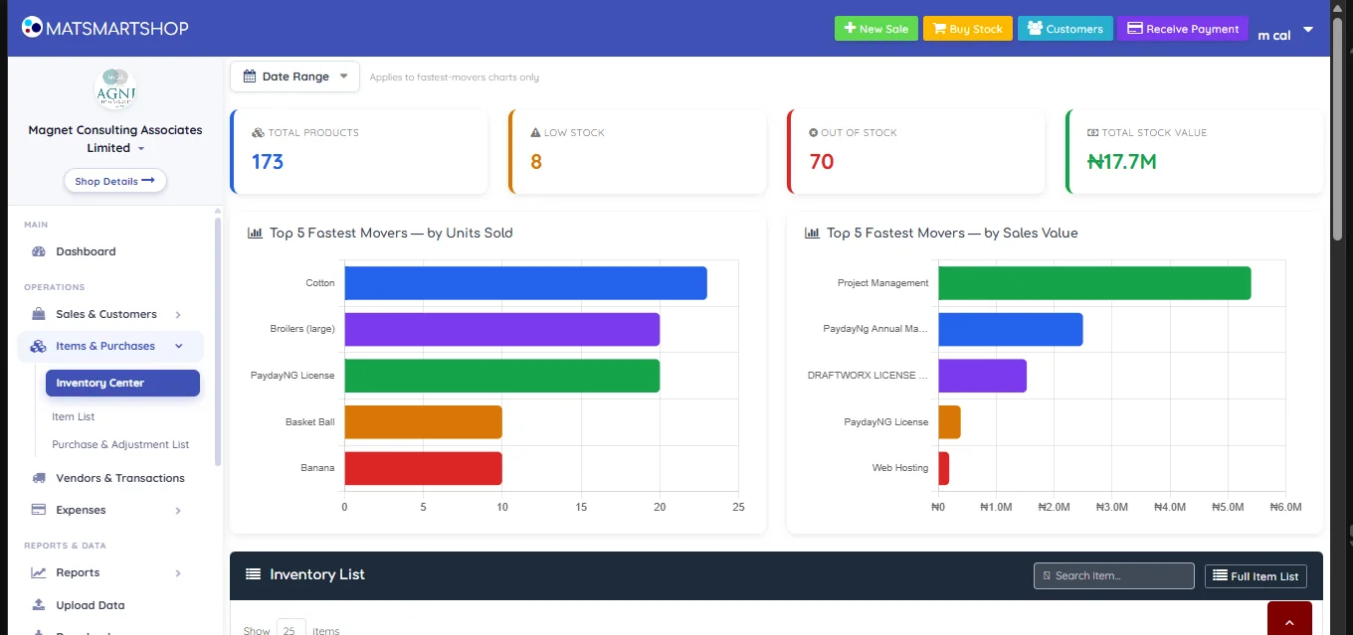Open Purchase & Adjustment List
Viewport: 1353px width, 635px height.
coord(120,444)
